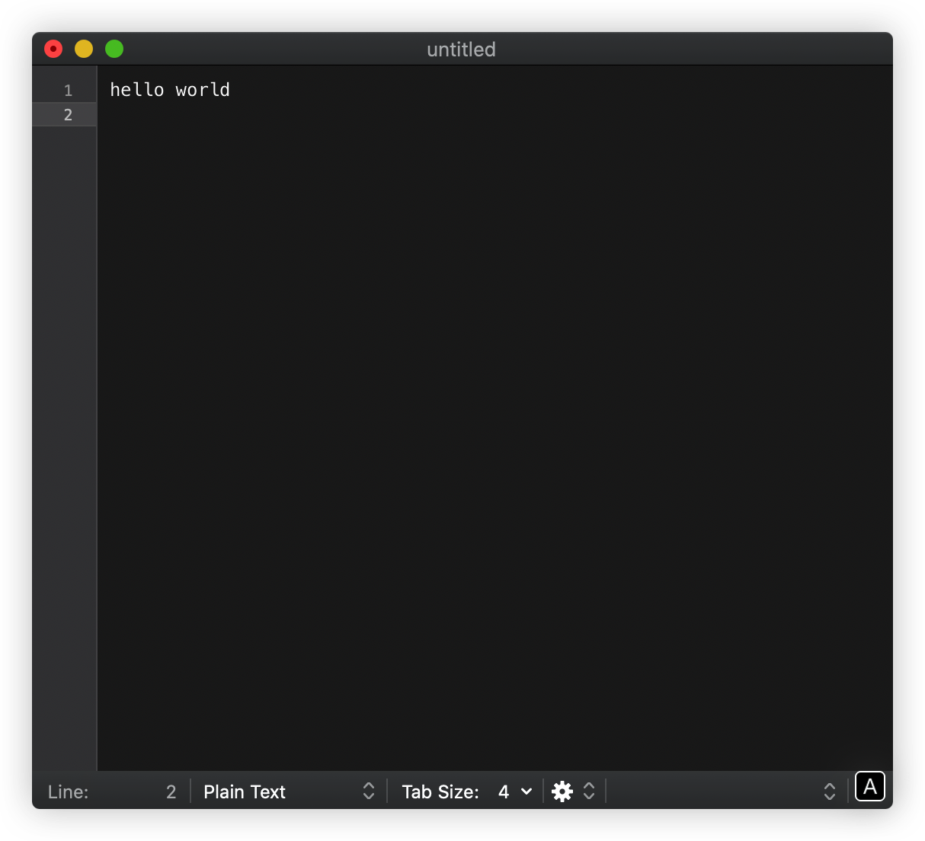Click line number 2 in the gutter
This screenshot has height=841, width=925.
click(x=68, y=115)
